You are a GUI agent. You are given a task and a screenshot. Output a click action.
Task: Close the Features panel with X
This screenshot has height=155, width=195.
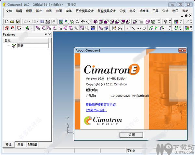coord(50,34)
